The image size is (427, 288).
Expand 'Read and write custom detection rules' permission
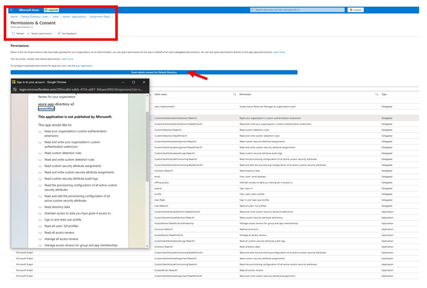40,160
